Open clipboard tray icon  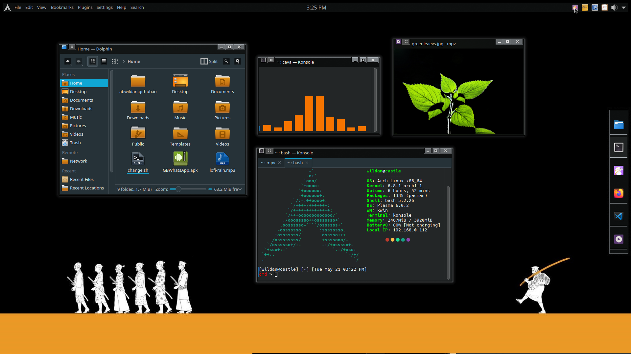(x=605, y=7)
